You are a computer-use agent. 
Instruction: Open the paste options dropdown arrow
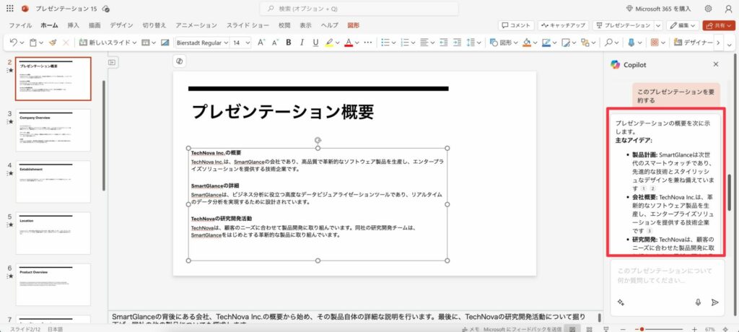(41, 43)
